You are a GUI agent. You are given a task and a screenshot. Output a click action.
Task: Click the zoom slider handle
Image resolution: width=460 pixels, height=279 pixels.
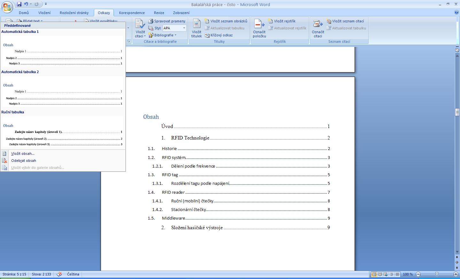click(x=437, y=274)
